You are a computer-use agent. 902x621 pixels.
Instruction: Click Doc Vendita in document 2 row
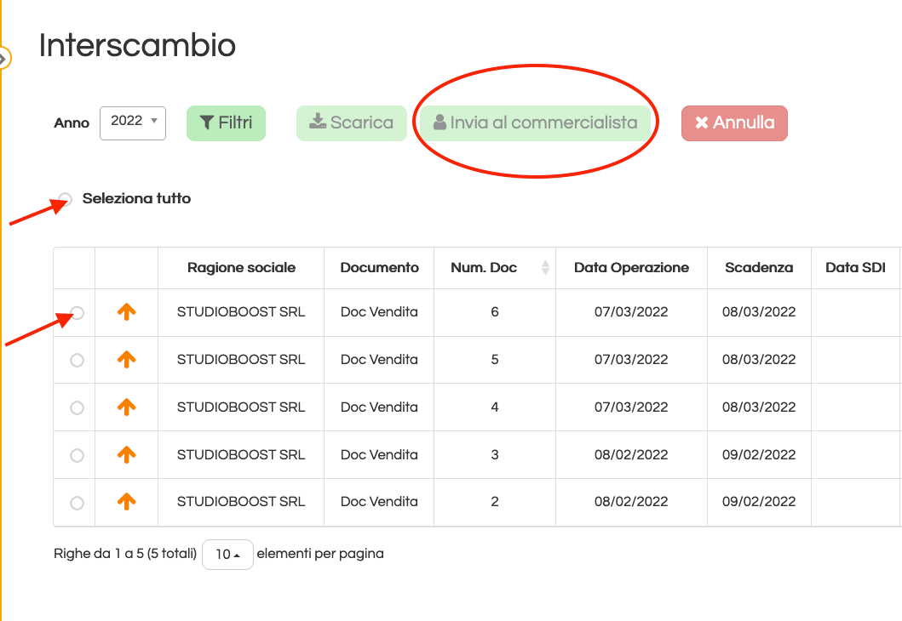click(x=379, y=502)
